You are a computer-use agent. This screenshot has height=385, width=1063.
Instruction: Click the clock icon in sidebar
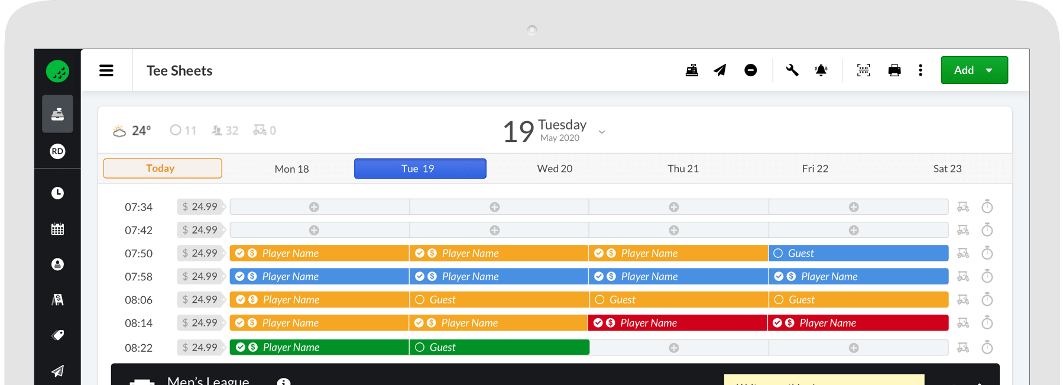tap(57, 193)
